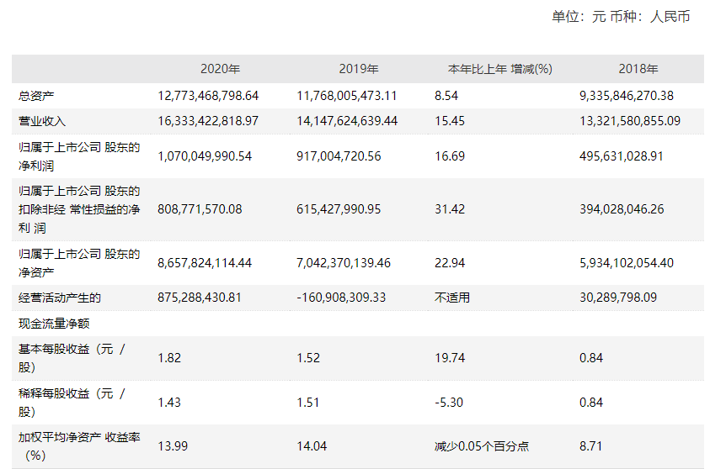
Task: Click the 2018年 column header
Action: tap(638, 69)
